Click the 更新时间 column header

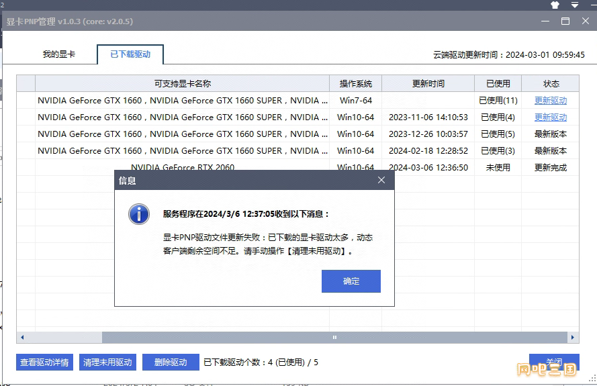(x=428, y=84)
